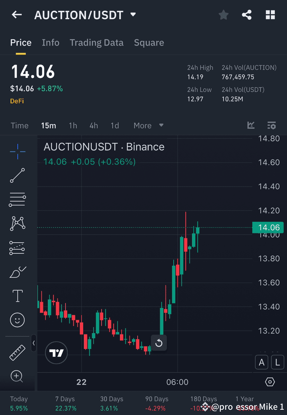
Task: Tap the 14.06 price tag on the scale
Action: 268,227
